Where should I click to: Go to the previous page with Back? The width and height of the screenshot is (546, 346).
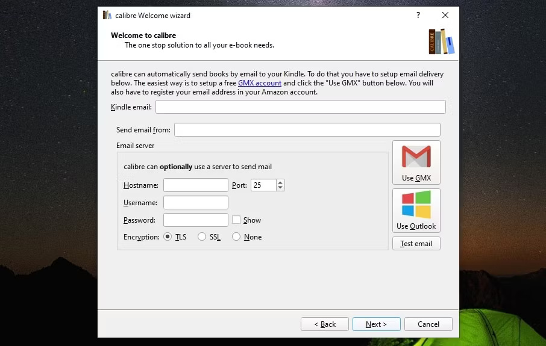click(x=325, y=324)
